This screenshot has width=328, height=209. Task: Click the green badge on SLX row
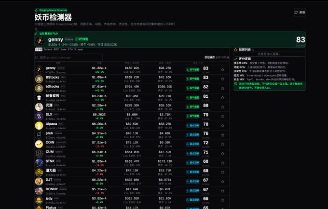tap(192, 116)
